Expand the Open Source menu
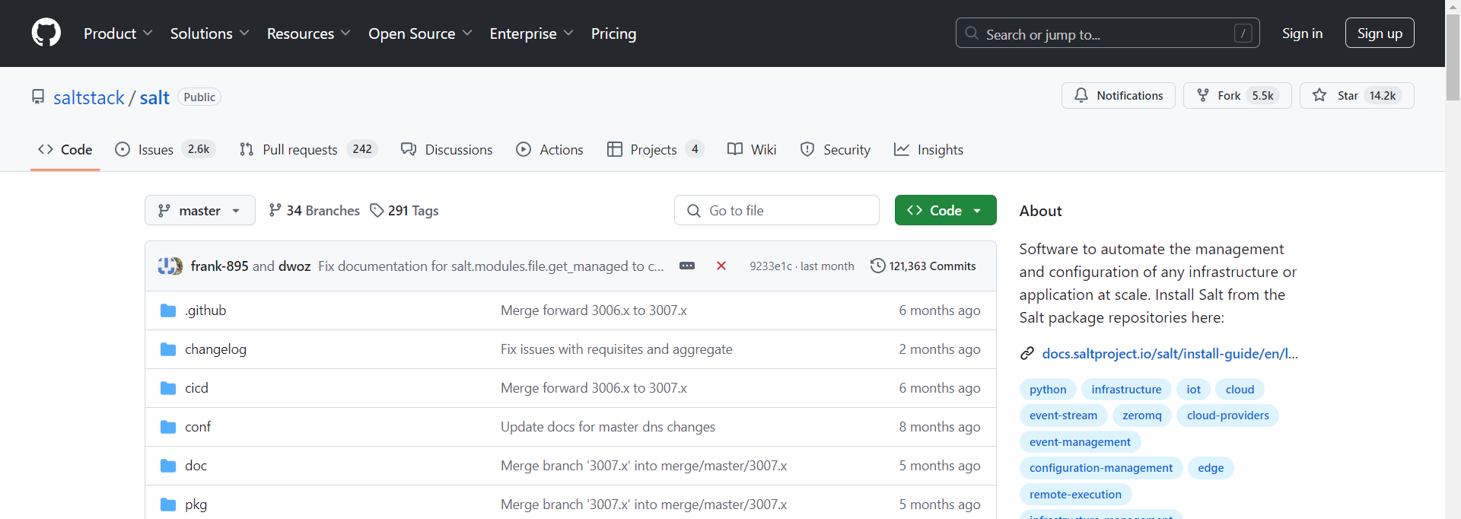Image resolution: width=1461 pixels, height=519 pixels. click(420, 33)
